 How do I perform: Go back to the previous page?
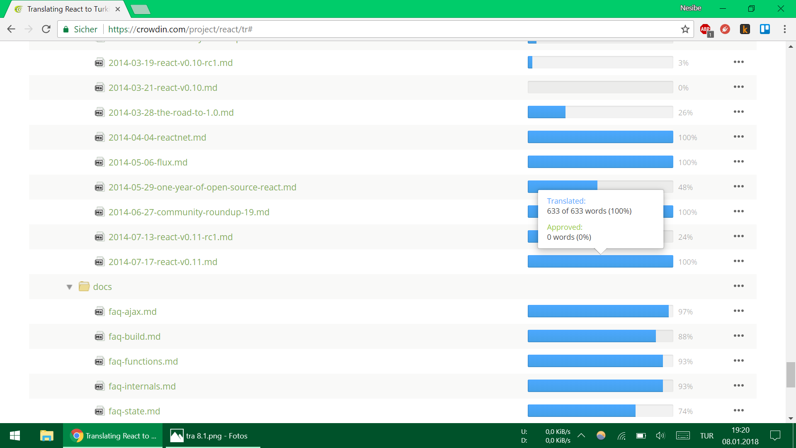(11, 29)
